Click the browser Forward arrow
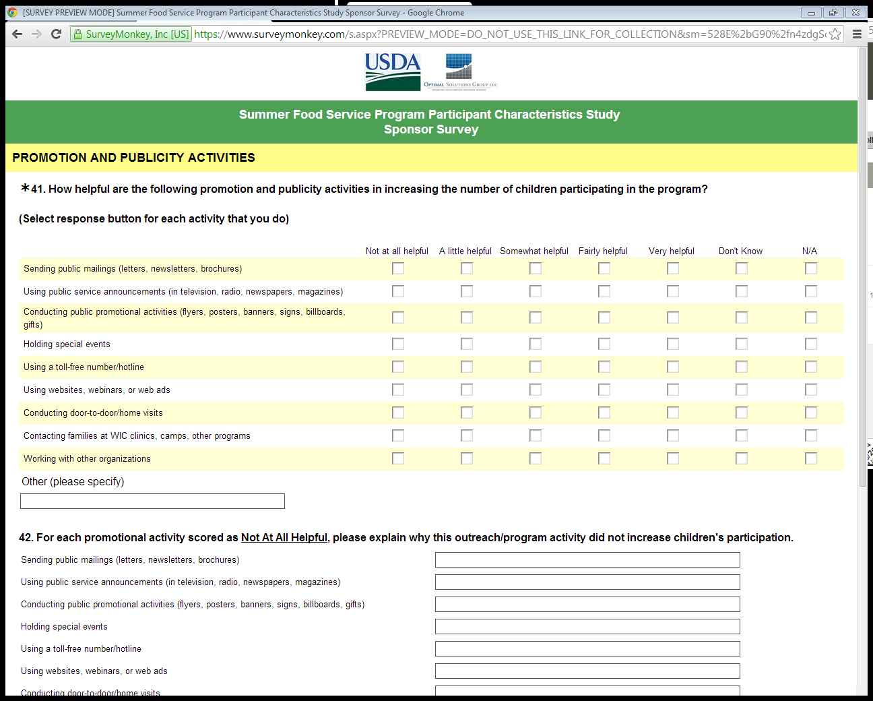The width and height of the screenshot is (873, 701). (36, 34)
